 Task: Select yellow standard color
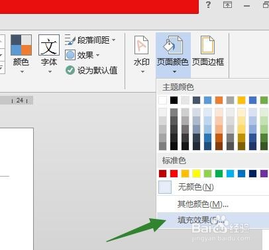pyautogui.click(x=196, y=173)
